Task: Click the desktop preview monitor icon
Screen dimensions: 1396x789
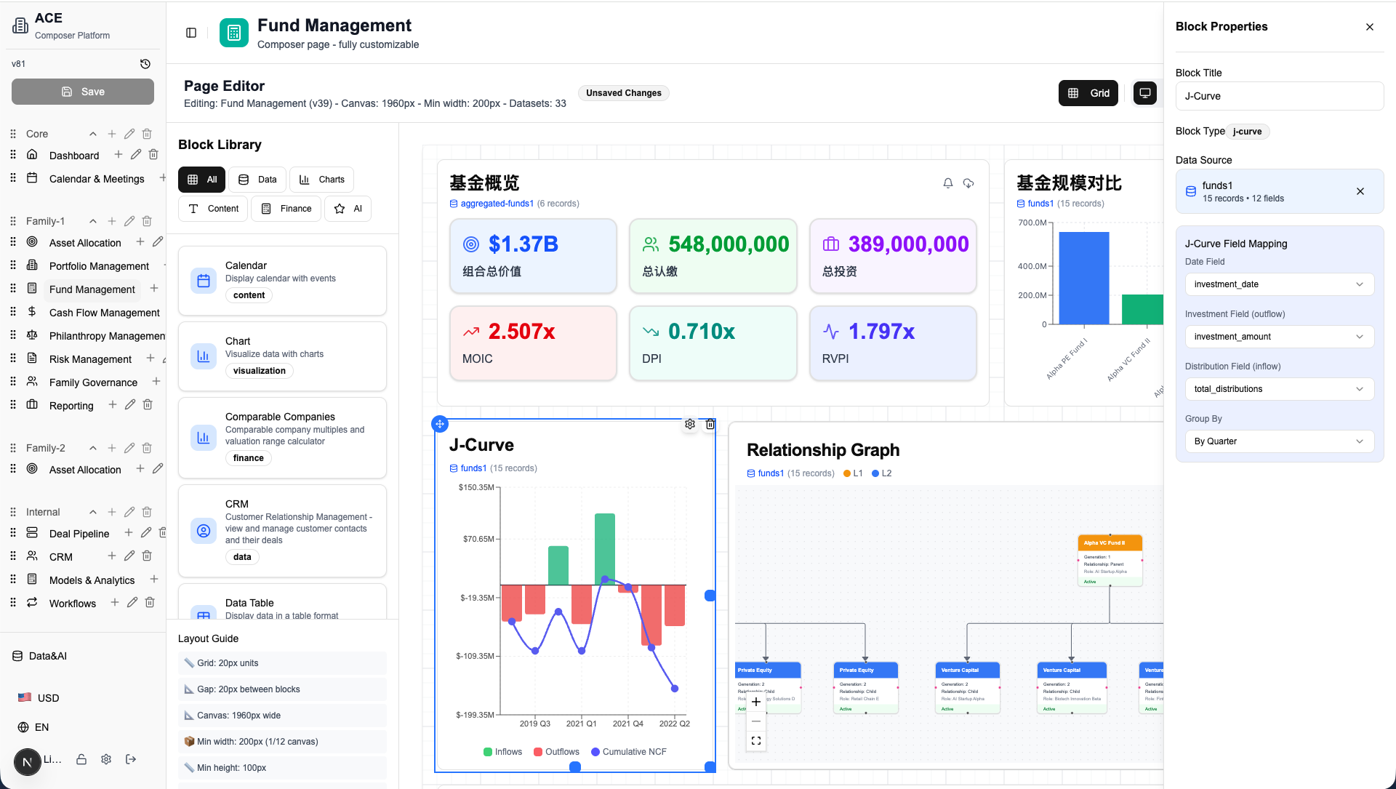Action: tap(1144, 93)
